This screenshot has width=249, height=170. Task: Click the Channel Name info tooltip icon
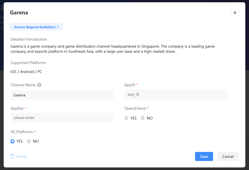[x=39, y=85]
